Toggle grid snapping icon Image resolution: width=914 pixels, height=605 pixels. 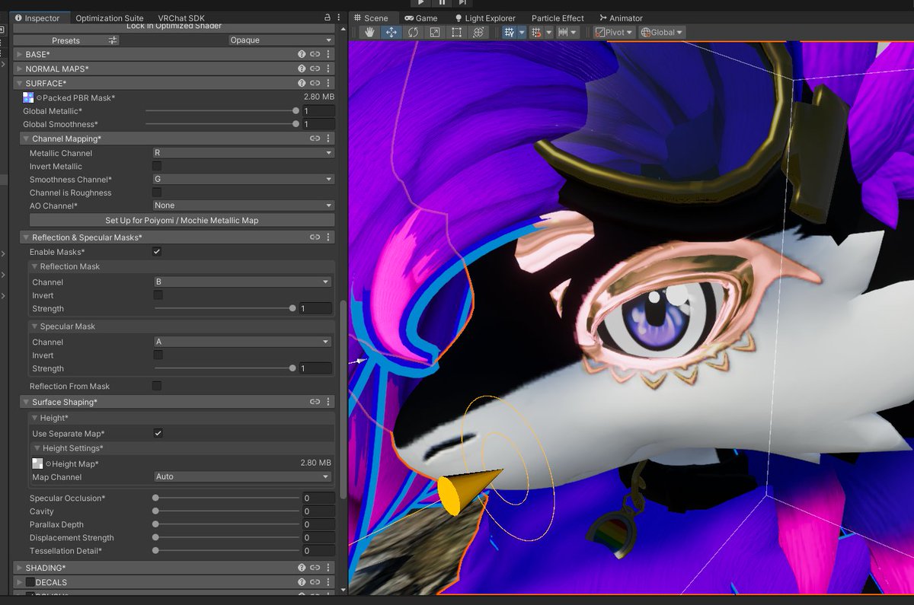536,32
